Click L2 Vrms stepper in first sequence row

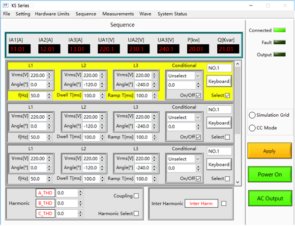[x=102, y=75]
